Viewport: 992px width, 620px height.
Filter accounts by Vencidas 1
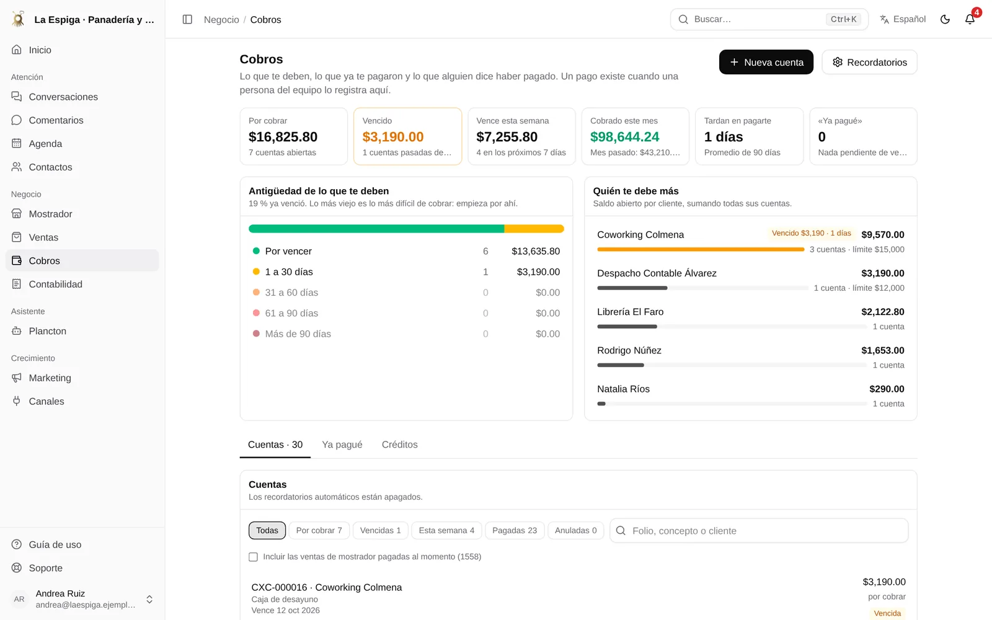click(x=380, y=531)
